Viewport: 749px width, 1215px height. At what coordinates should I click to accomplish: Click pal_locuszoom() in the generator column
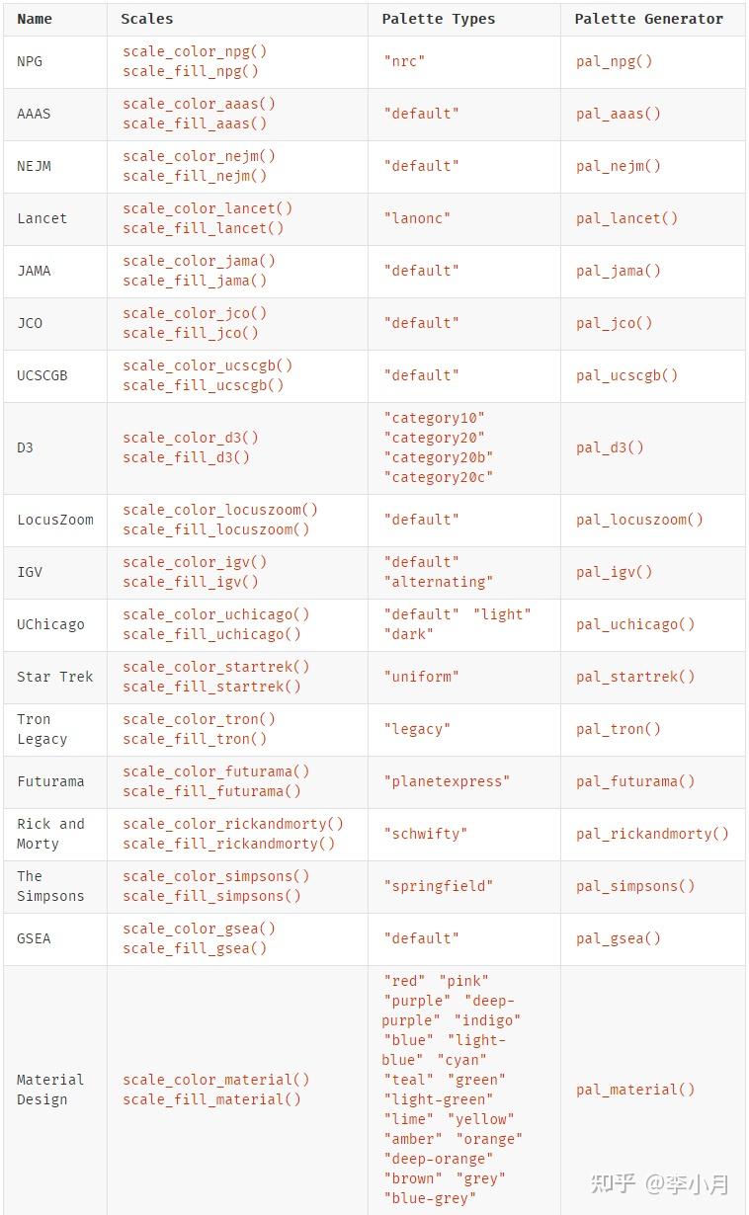(639, 520)
